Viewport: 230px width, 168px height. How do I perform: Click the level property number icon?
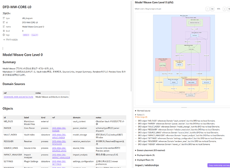click(x=4, y=31)
